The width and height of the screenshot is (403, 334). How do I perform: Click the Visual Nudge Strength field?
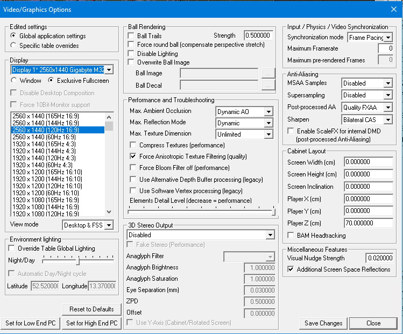379,258
